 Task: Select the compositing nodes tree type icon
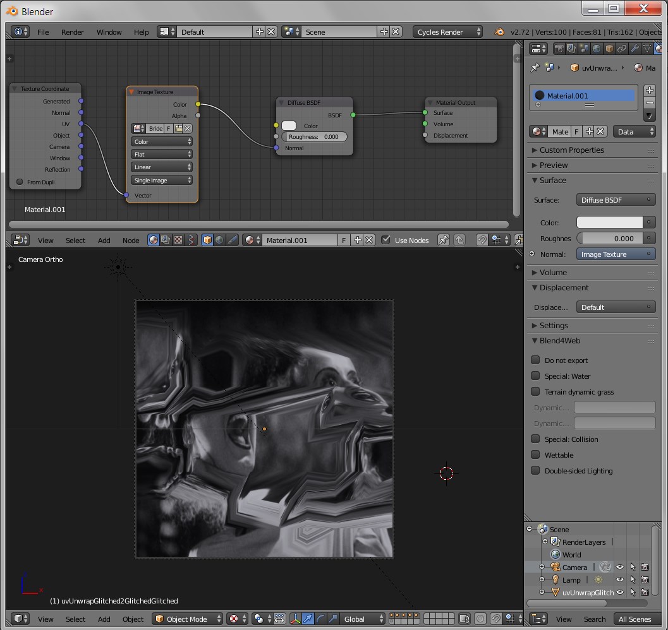point(166,240)
